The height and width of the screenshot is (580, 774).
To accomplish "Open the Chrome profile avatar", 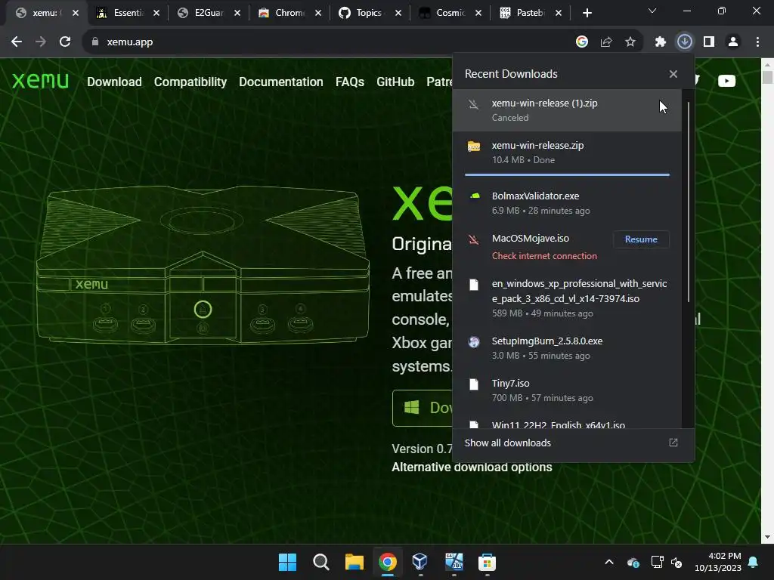I will tap(733, 42).
